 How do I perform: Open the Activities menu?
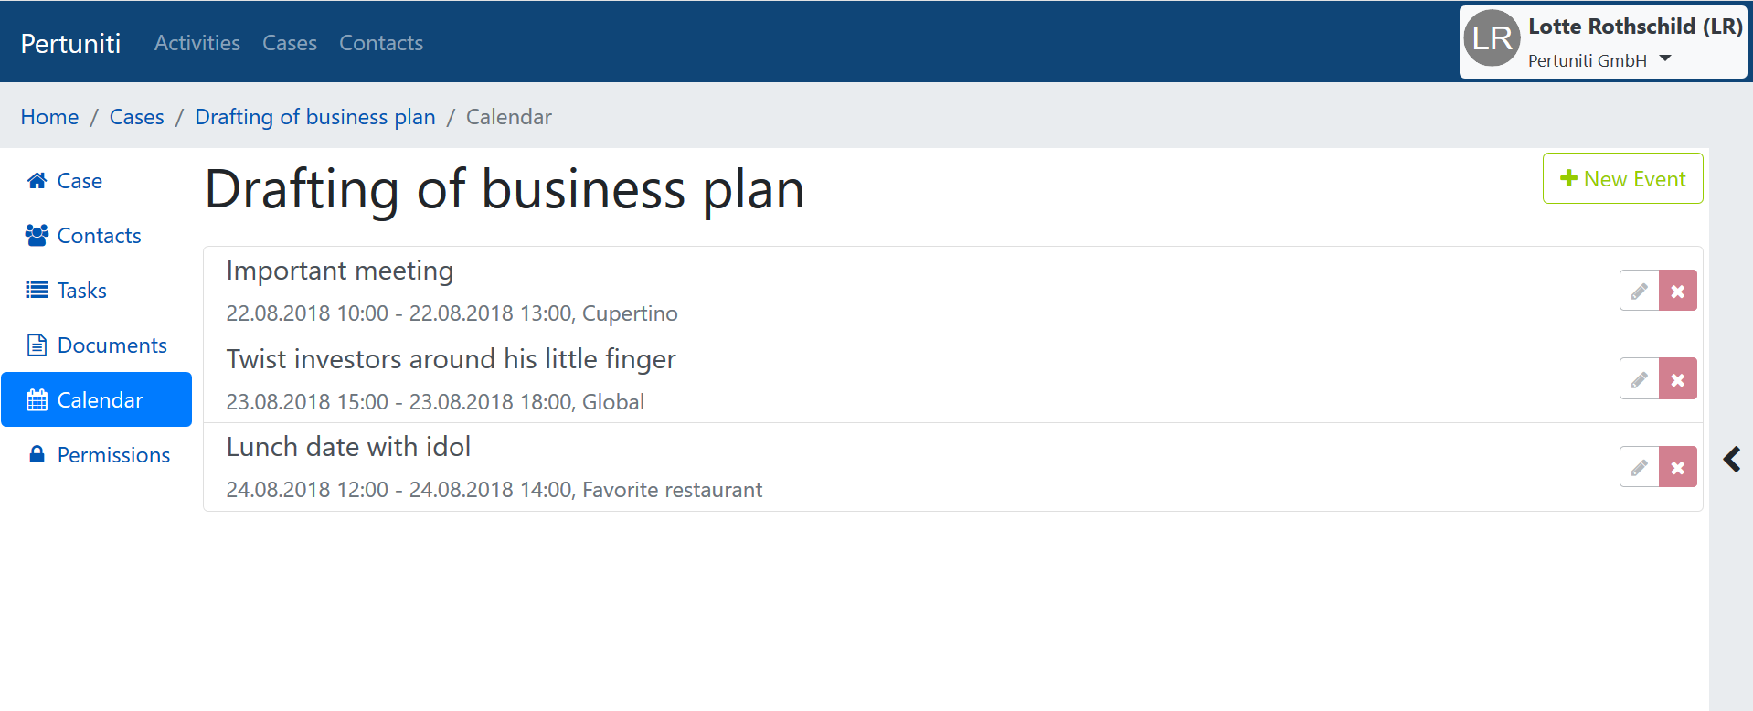pyautogui.click(x=197, y=43)
